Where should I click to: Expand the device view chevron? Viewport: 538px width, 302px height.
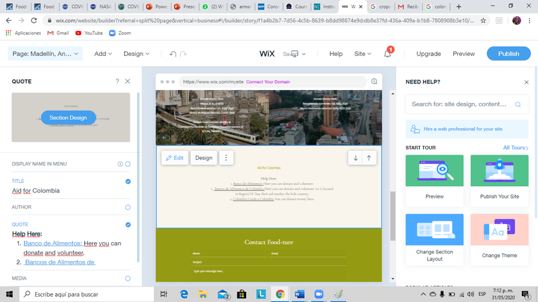304,54
